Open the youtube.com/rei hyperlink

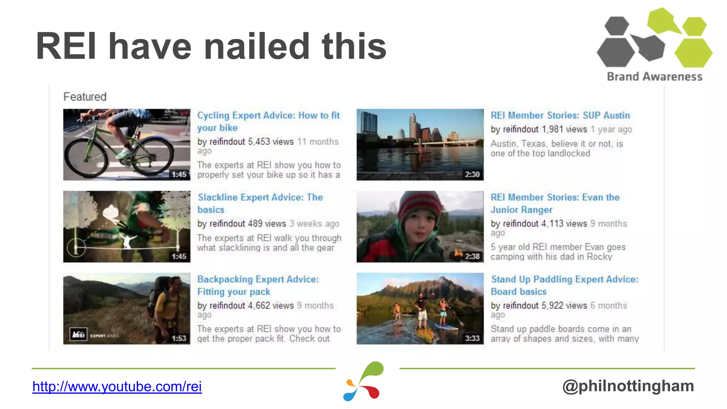[117, 386]
